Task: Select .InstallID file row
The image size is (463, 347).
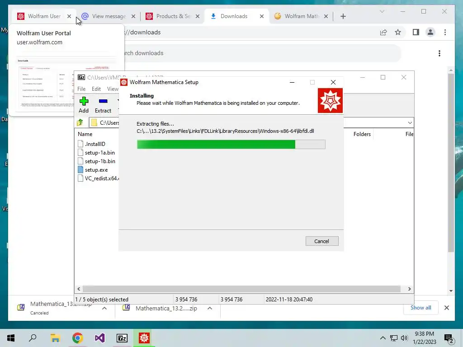Action: pyautogui.click(x=91, y=144)
